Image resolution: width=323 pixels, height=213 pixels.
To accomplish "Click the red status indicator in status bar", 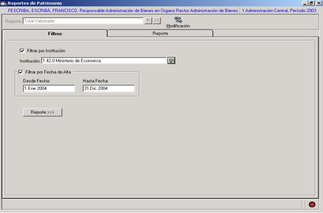I will [x=312, y=204].
